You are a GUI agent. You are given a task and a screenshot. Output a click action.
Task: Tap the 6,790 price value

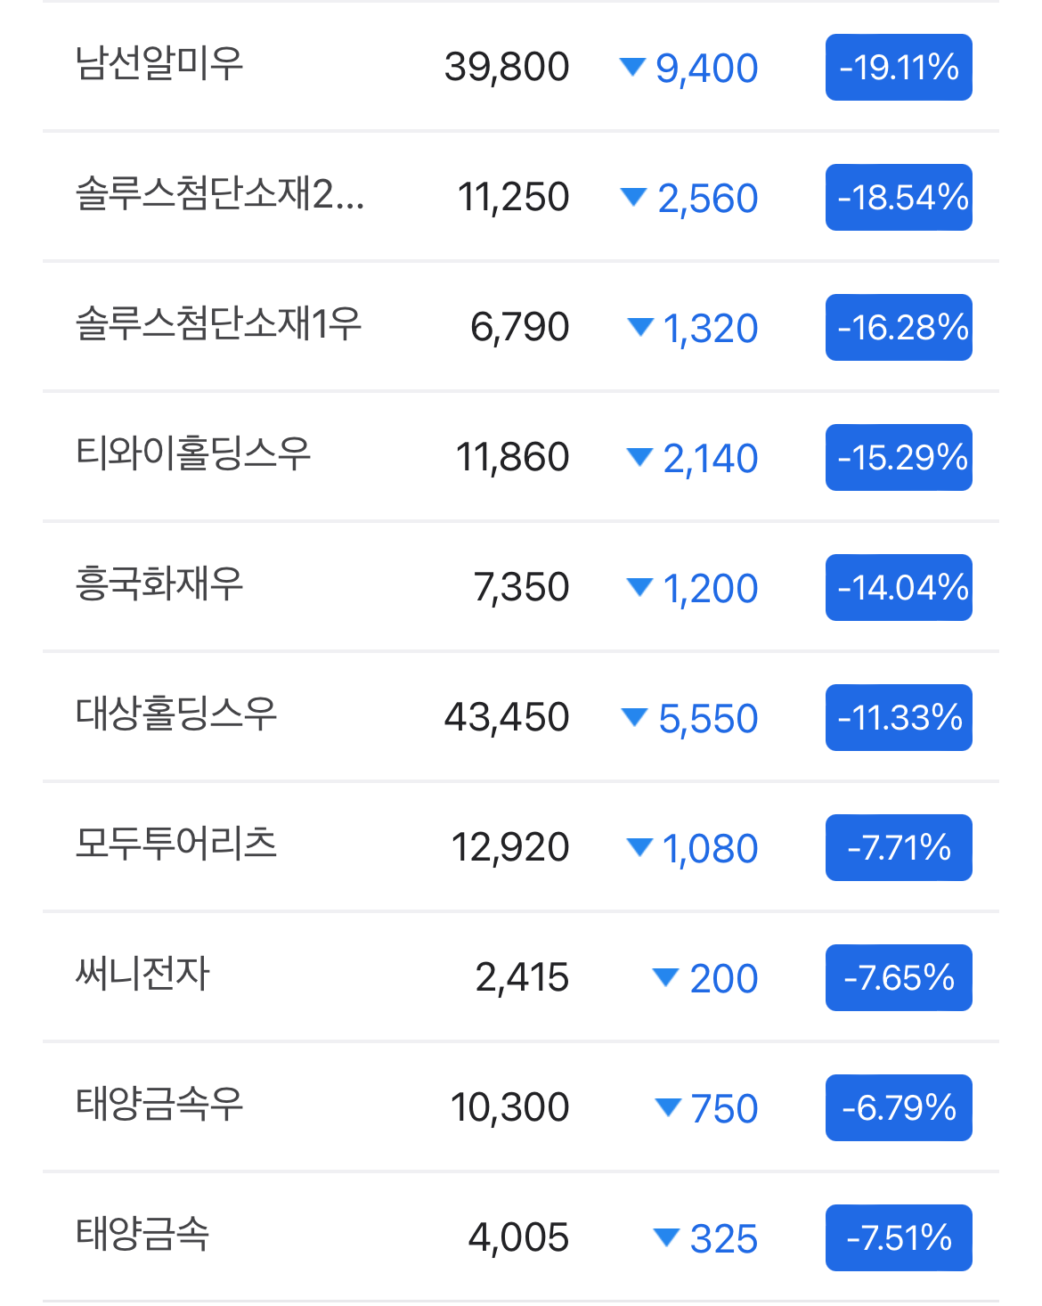(520, 328)
